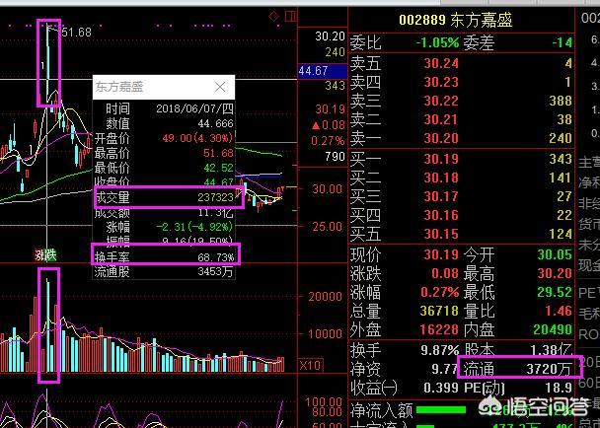Screen dimensions: 600x428
Task: Click the 卖三 volume 388
Action: [x=561, y=101]
